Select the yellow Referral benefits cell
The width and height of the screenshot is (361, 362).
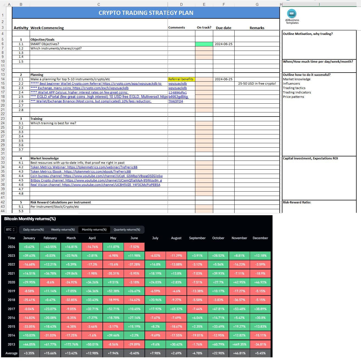tap(181, 79)
